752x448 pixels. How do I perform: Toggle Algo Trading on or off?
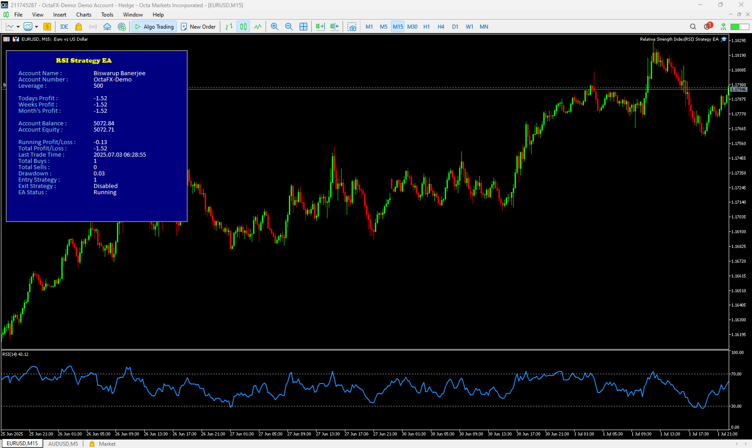154,27
